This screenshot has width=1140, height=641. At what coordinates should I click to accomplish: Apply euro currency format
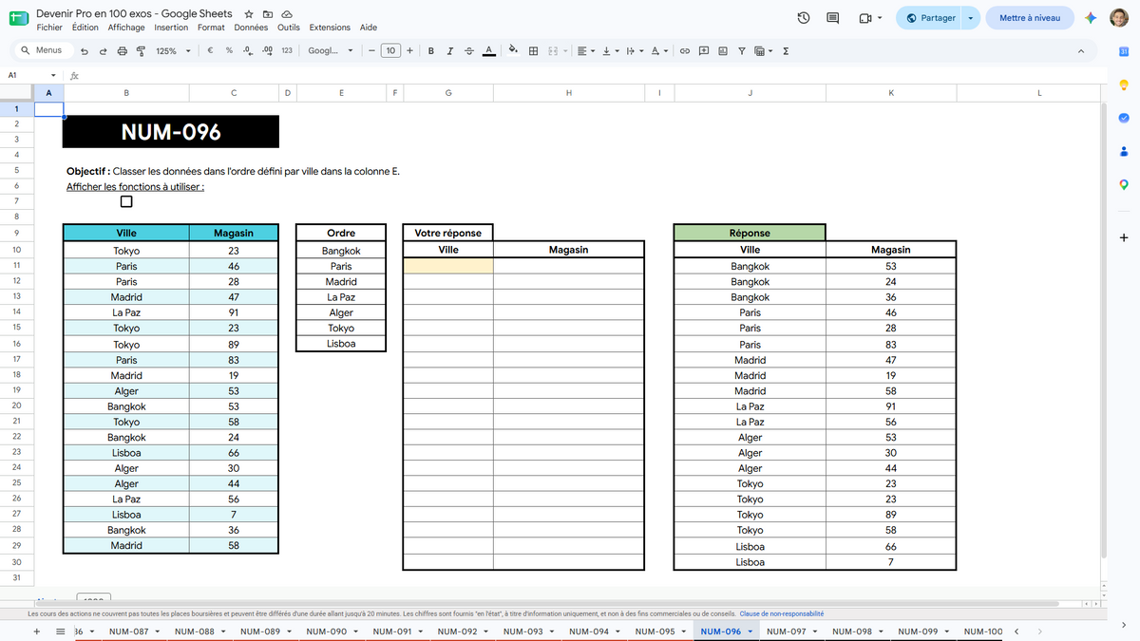(209, 51)
